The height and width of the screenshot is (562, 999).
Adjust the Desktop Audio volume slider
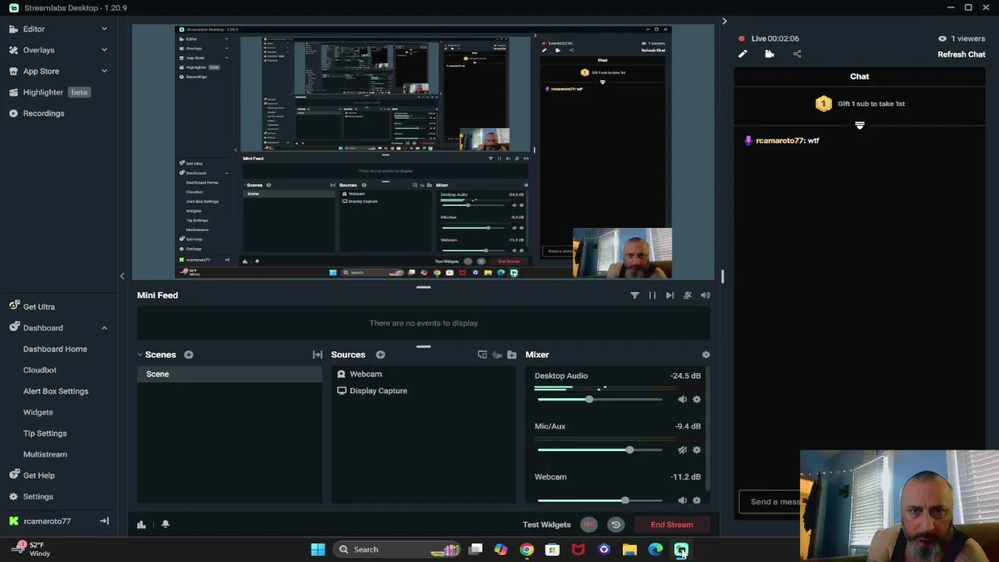click(599, 399)
